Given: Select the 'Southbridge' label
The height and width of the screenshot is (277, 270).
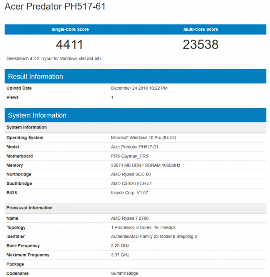Looking at the screenshot, I should point(19,184).
